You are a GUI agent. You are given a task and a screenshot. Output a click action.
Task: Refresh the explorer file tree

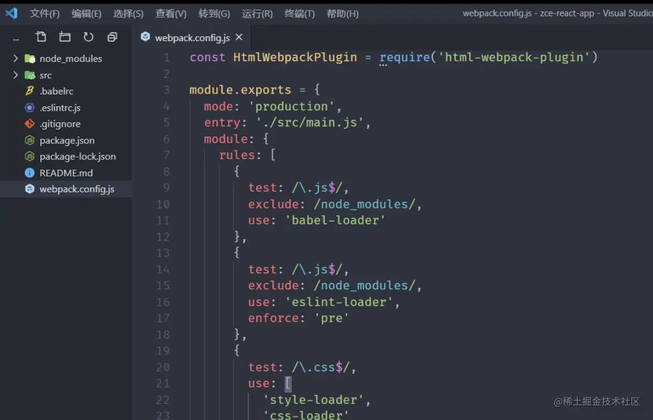click(89, 37)
